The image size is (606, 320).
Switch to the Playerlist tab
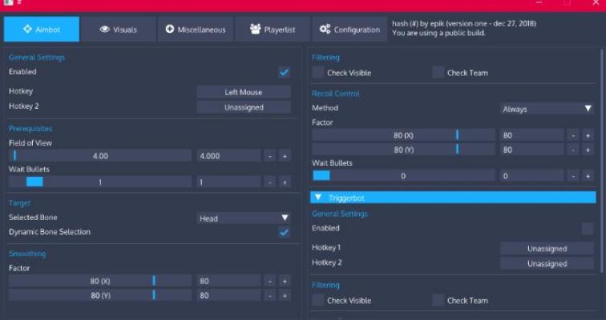point(273,30)
